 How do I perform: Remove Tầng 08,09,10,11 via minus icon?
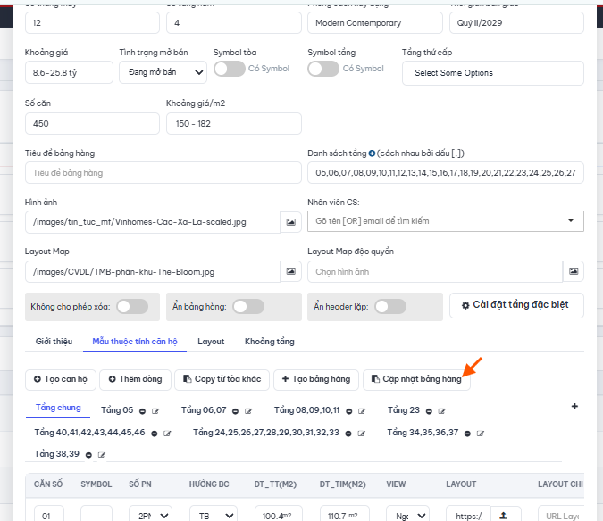[348, 411]
